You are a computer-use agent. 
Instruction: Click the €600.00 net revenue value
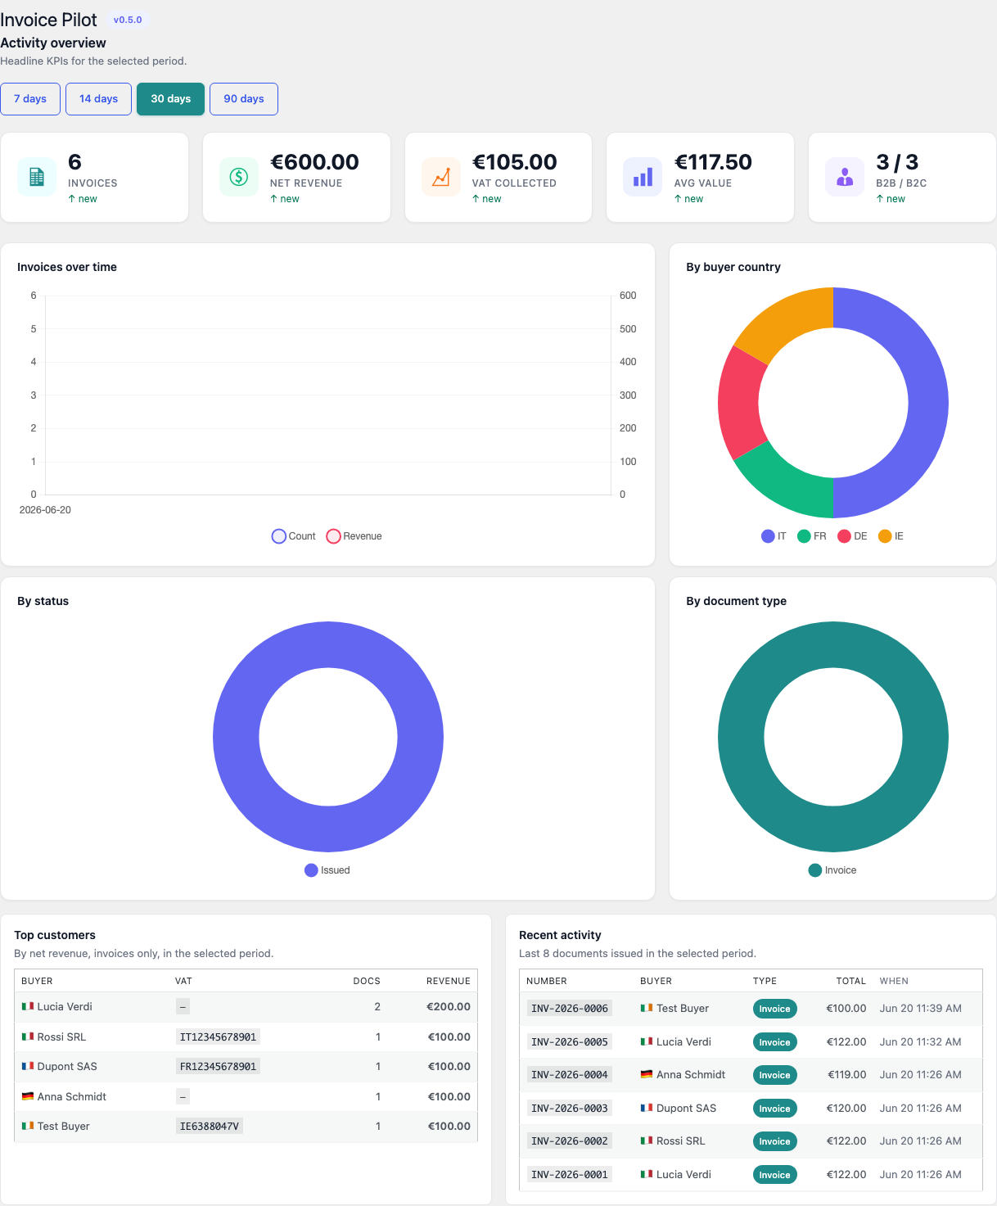tap(315, 162)
